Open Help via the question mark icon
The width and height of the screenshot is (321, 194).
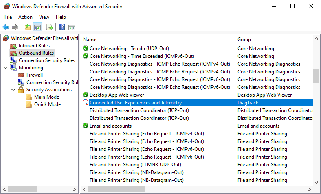point(62,27)
